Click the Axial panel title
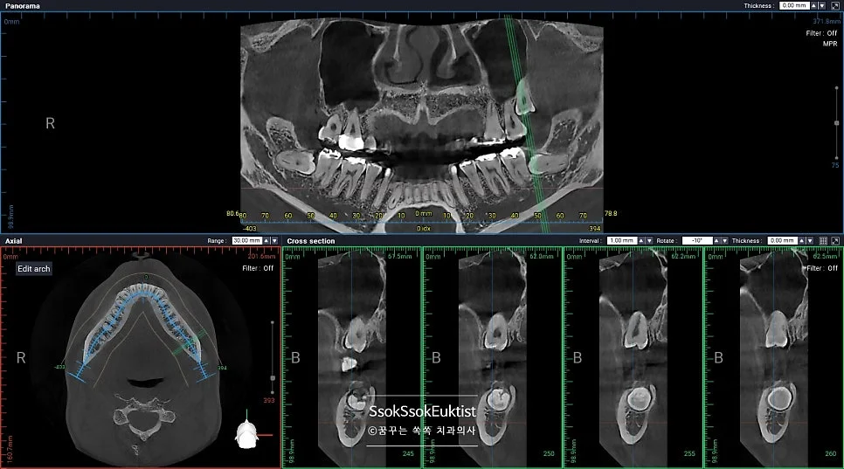844x469 pixels. coord(13,241)
